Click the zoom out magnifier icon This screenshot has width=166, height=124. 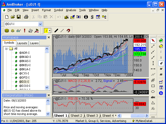(x=161, y=46)
